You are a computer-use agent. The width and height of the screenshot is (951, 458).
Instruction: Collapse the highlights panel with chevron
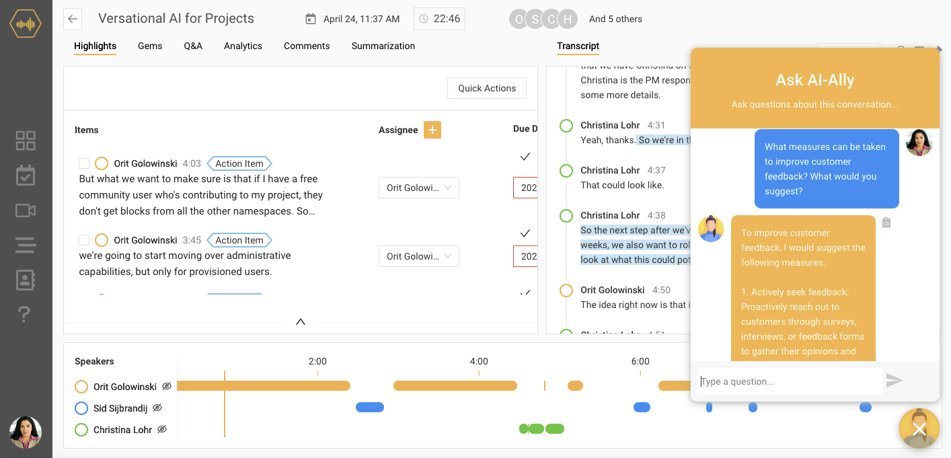pyautogui.click(x=301, y=321)
